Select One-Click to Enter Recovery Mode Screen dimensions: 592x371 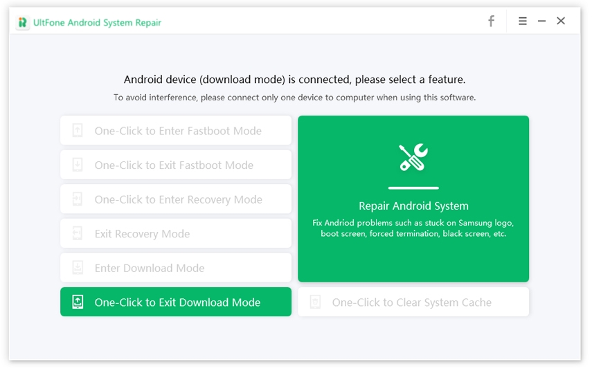(178, 199)
